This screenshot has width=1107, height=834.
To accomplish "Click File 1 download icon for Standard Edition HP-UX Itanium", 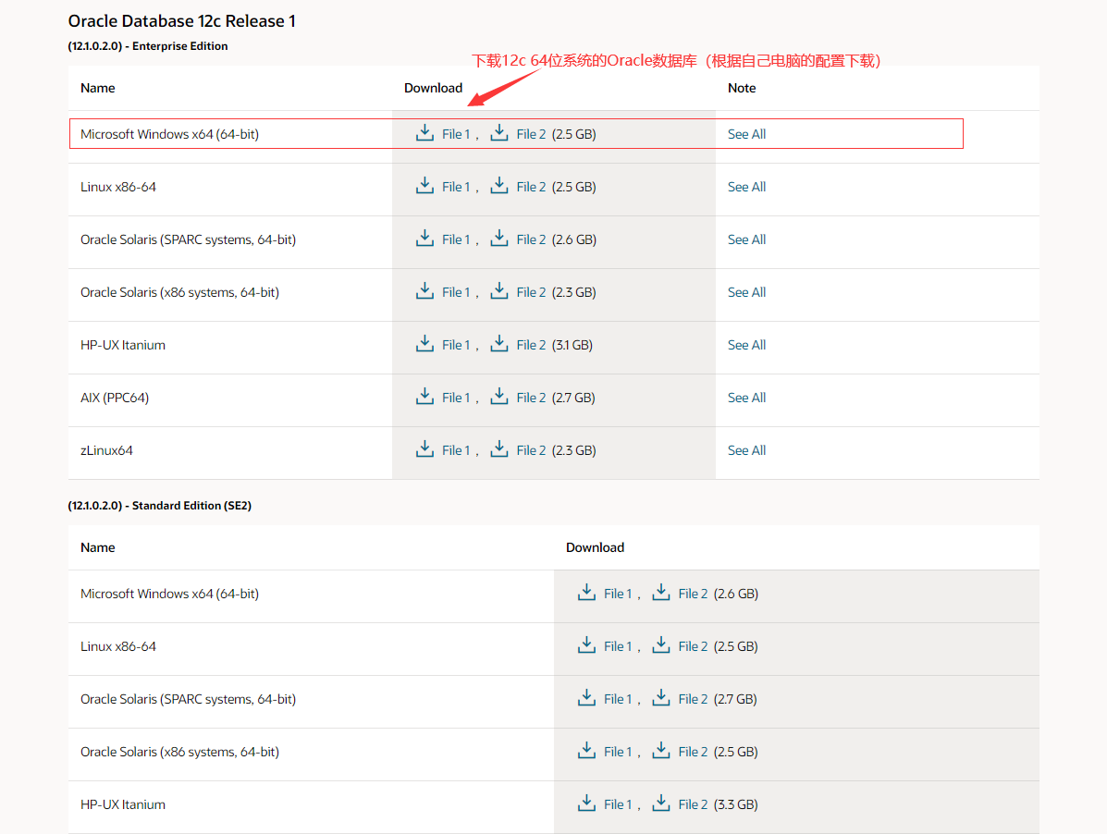I will [x=586, y=803].
